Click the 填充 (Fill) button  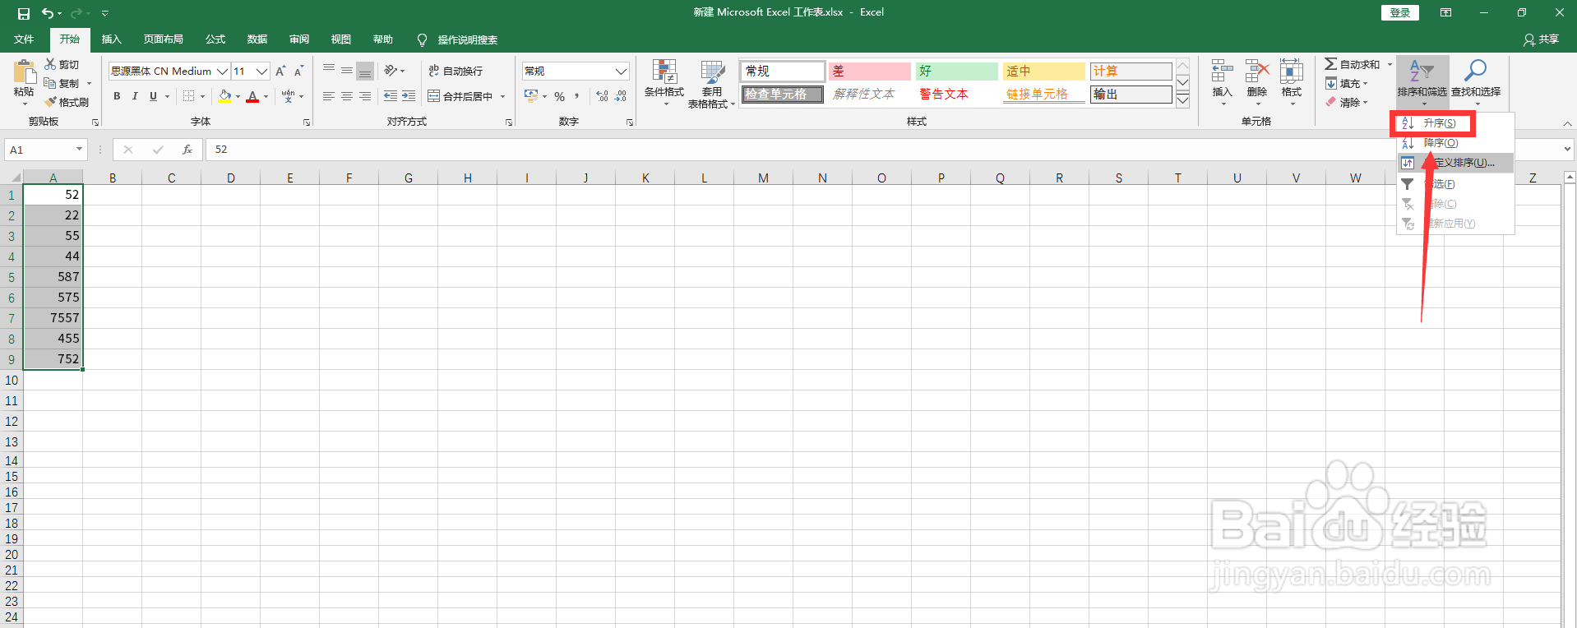point(1346,83)
